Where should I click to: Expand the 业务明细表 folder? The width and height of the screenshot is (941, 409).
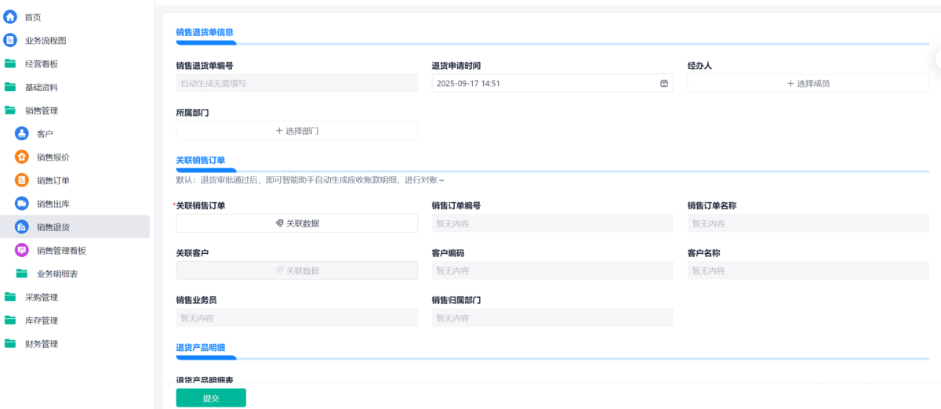[x=22, y=273]
